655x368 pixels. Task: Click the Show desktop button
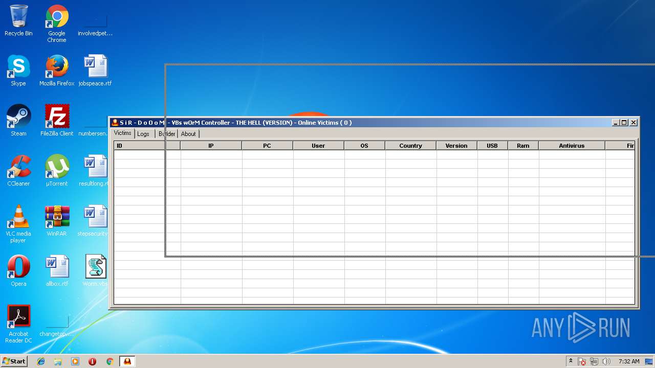tap(649, 361)
